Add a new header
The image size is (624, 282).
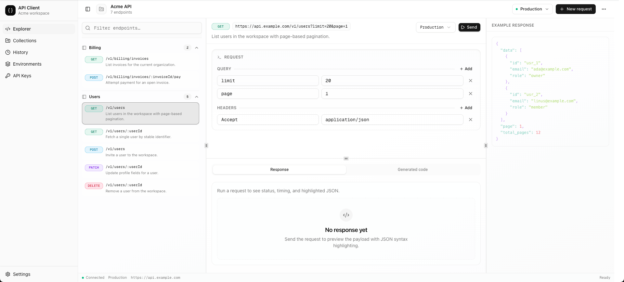tap(466, 108)
